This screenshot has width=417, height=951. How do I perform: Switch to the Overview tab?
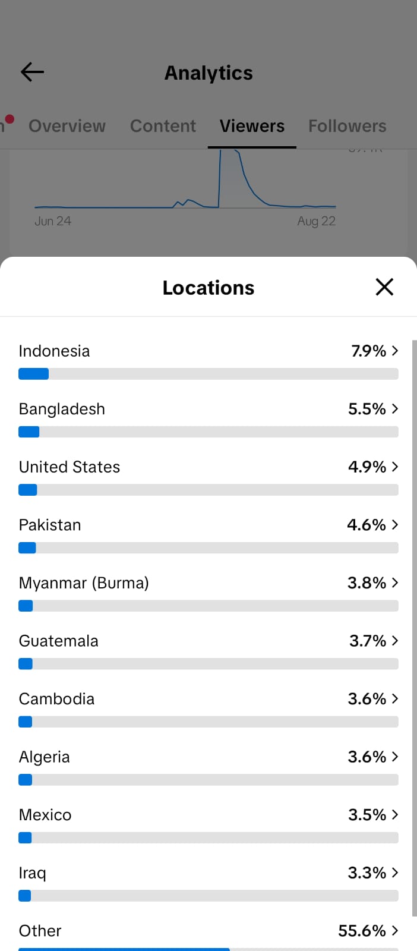[x=67, y=126]
